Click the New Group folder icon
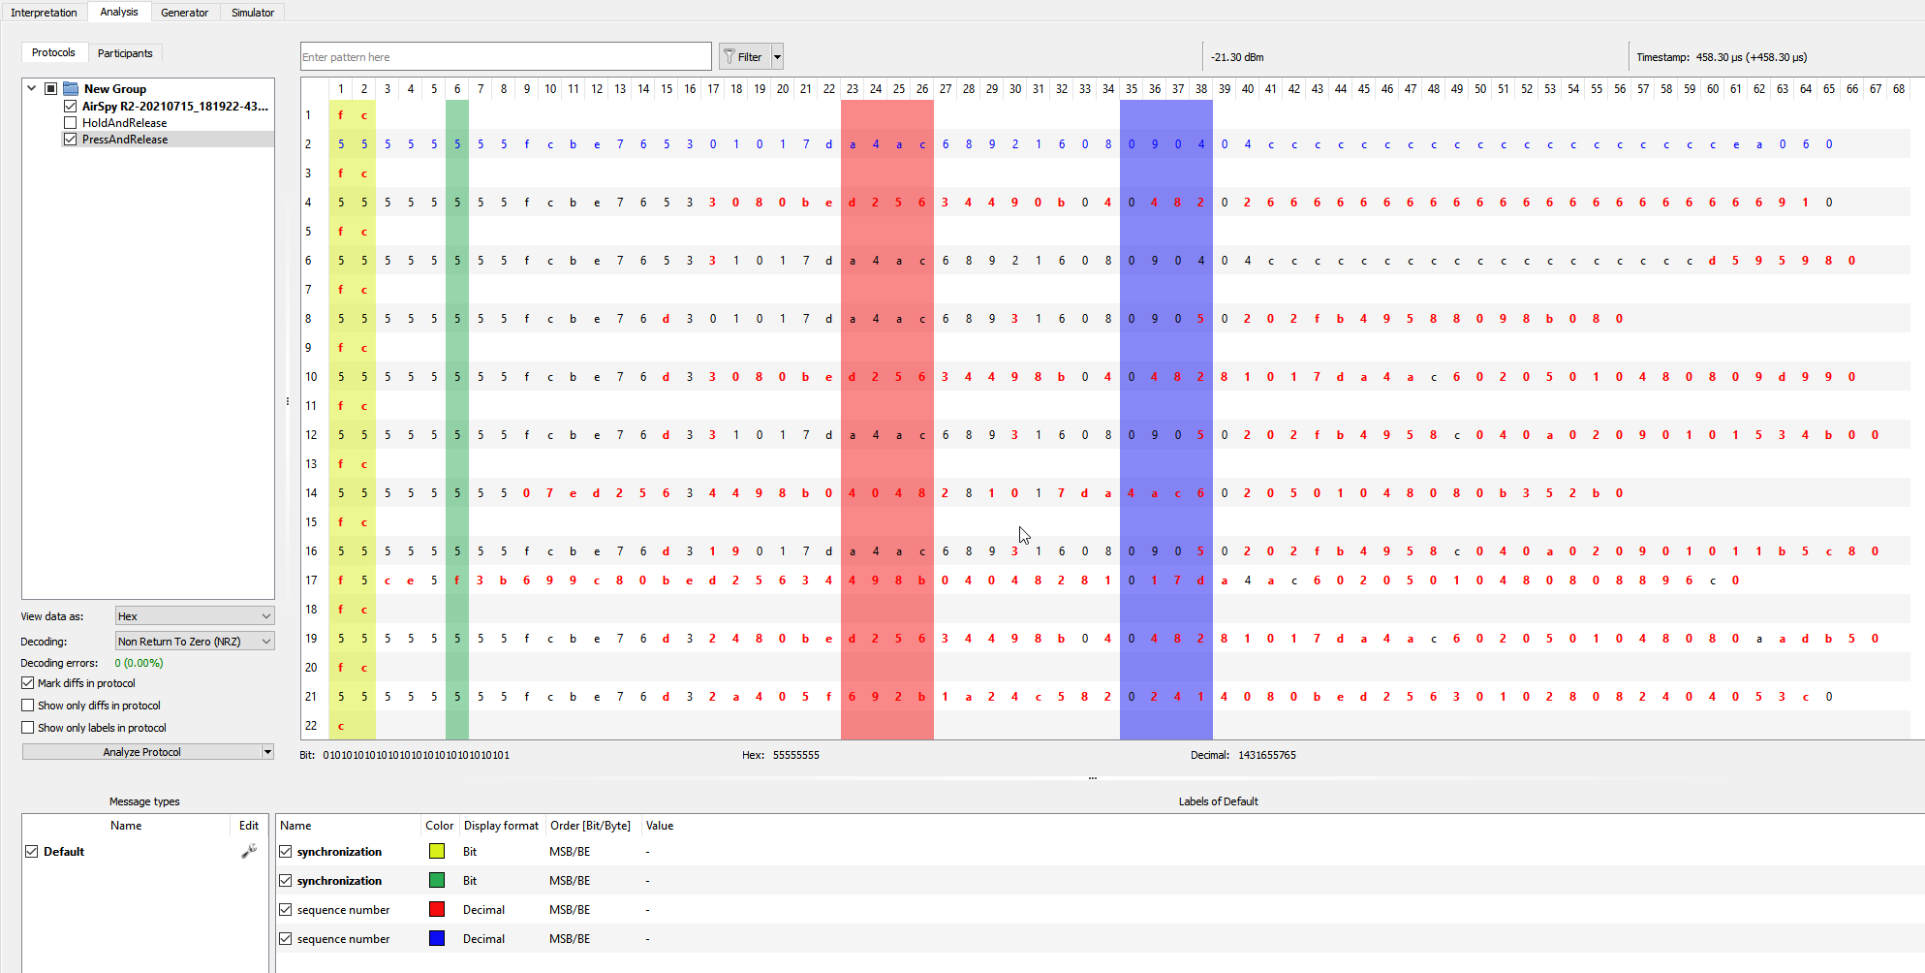Image resolution: width=1925 pixels, height=973 pixels. coord(71,88)
